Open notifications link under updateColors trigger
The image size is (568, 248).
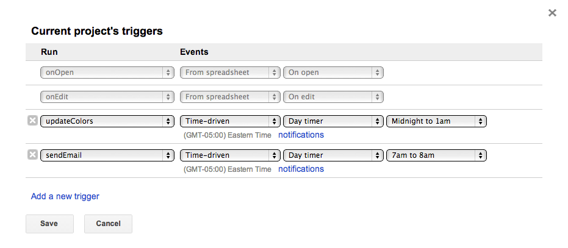tap(301, 135)
